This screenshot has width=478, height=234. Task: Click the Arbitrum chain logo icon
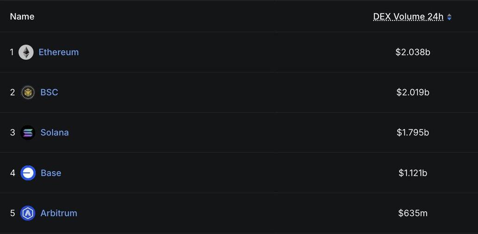point(28,213)
